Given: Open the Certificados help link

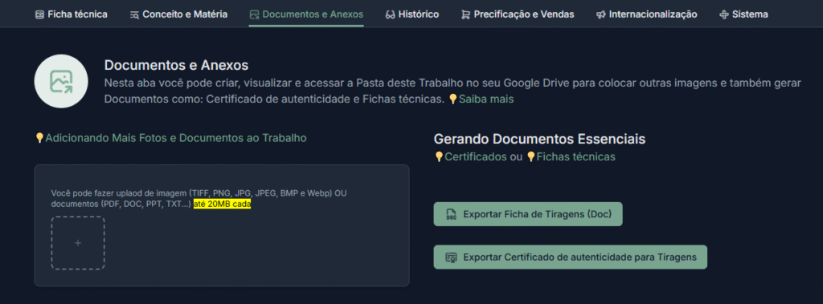Looking at the screenshot, I should tap(476, 156).
